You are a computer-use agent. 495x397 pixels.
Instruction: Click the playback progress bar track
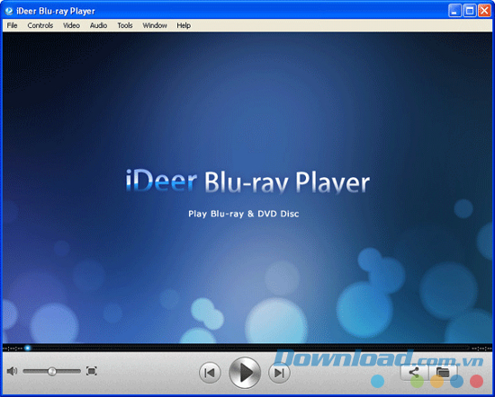(x=247, y=348)
